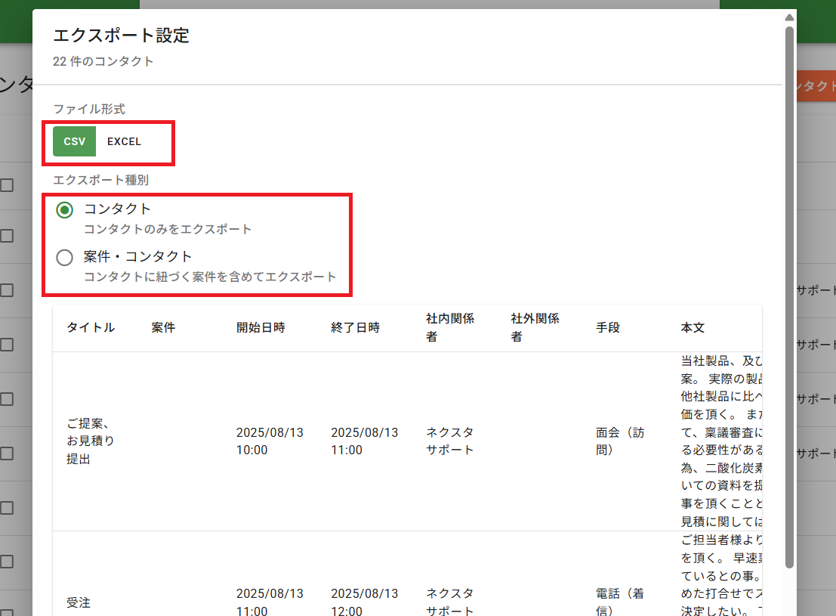Click the 本文 column header
The height and width of the screenshot is (616, 836).
click(693, 327)
